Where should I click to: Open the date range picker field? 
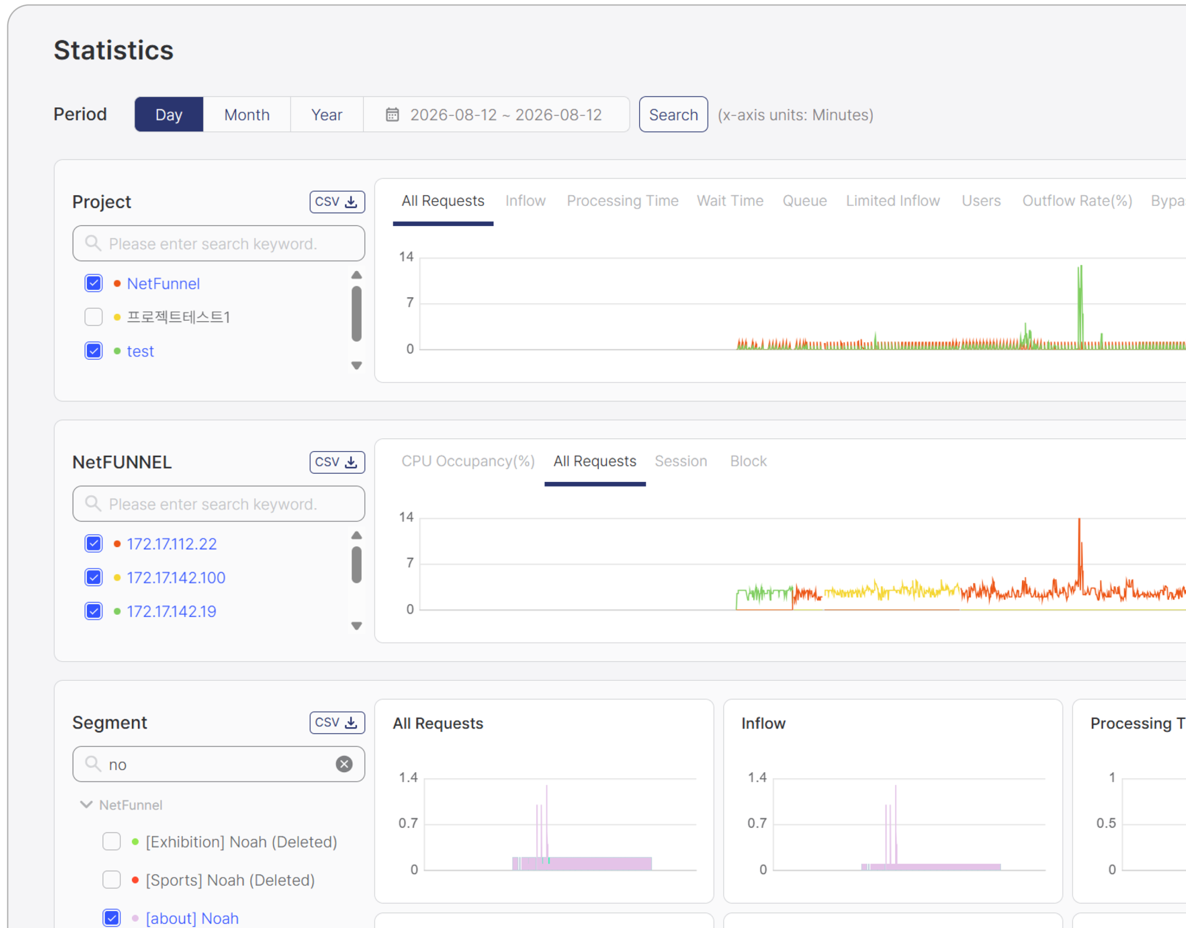pos(496,115)
